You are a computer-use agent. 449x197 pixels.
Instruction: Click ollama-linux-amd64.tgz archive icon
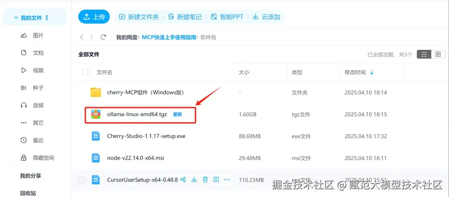point(96,115)
